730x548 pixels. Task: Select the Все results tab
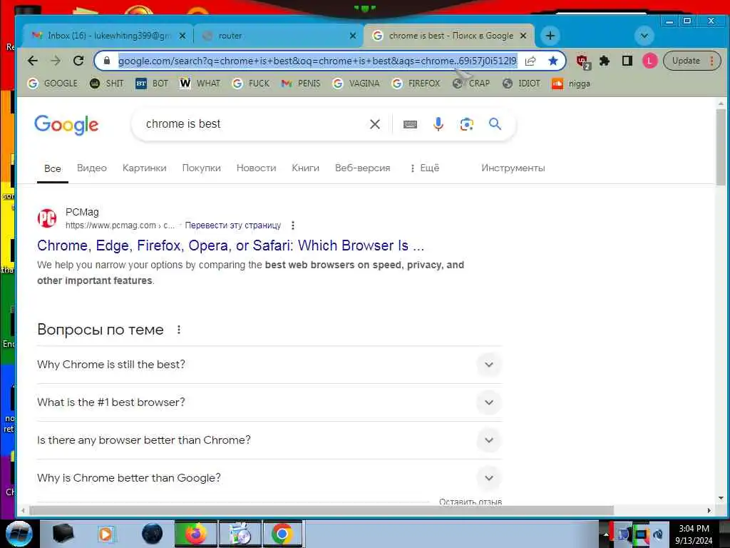click(53, 168)
